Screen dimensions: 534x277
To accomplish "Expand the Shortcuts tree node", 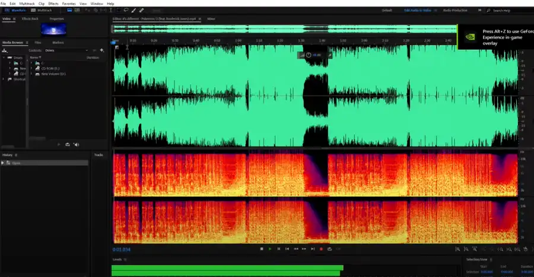I will (x=4, y=79).
